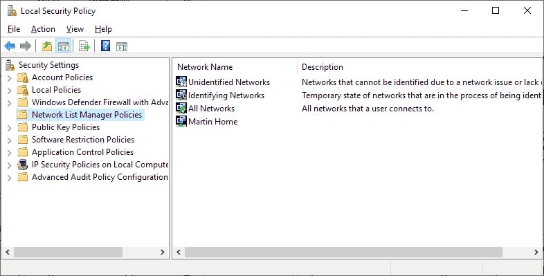Click the Local Security Policy title bar icon
Image resolution: width=544 pixels, height=276 pixels.
[x=12, y=11]
